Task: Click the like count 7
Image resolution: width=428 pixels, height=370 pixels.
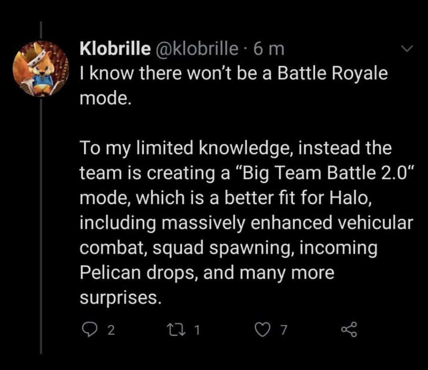Action: pyautogui.click(x=284, y=330)
